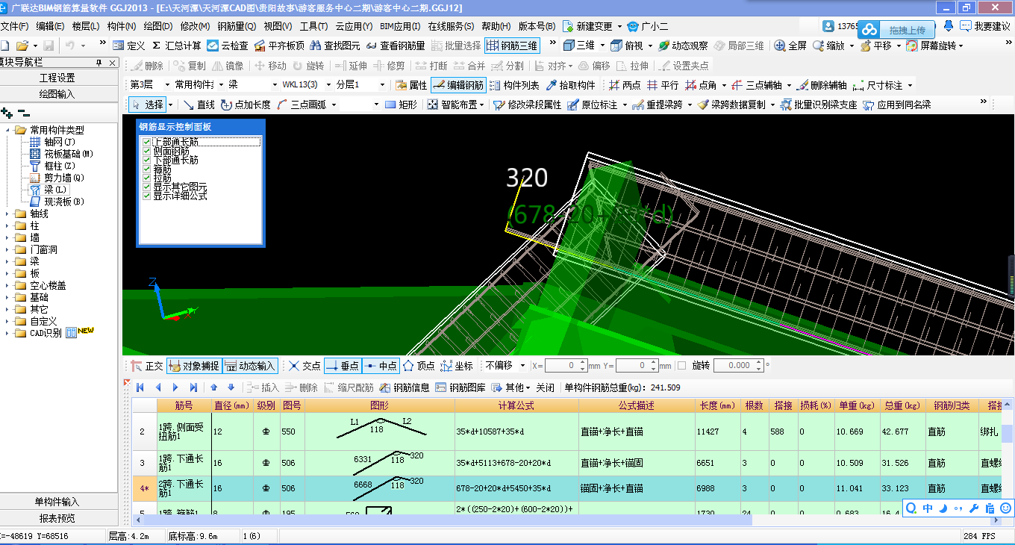The height and width of the screenshot is (545, 1015).
Task: Toggle 箍筋 stirrup checkbox
Action: click(x=146, y=169)
